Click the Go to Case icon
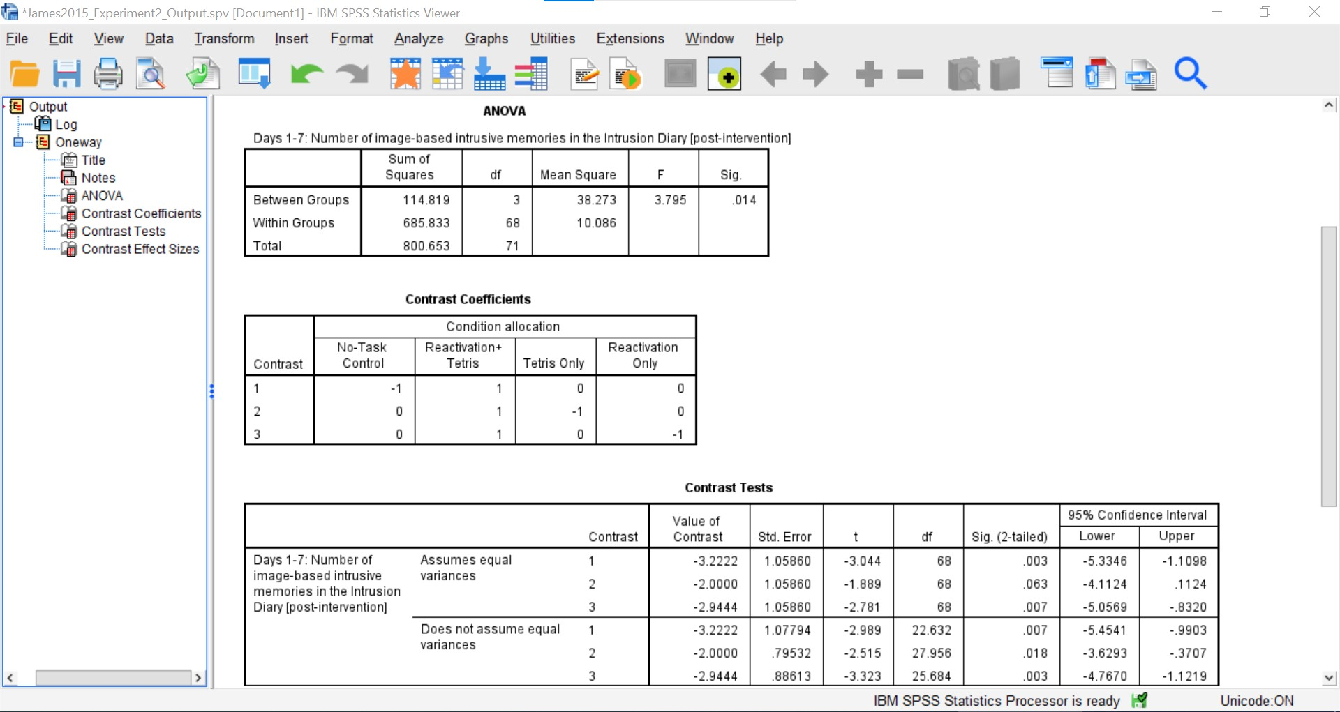1340x712 pixels. 448,74
